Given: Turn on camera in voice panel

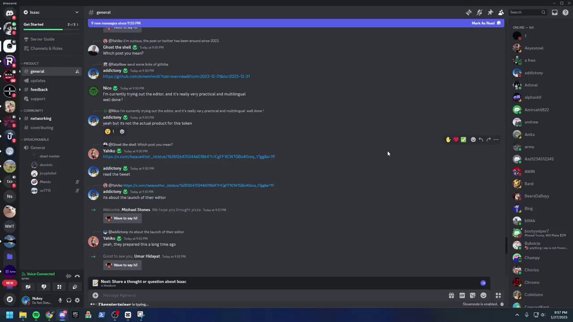Looking at the screenshot, I should point(28,287).
